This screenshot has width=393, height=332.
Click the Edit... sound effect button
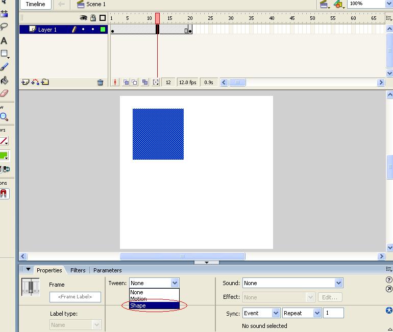click(x=330, y=297)
